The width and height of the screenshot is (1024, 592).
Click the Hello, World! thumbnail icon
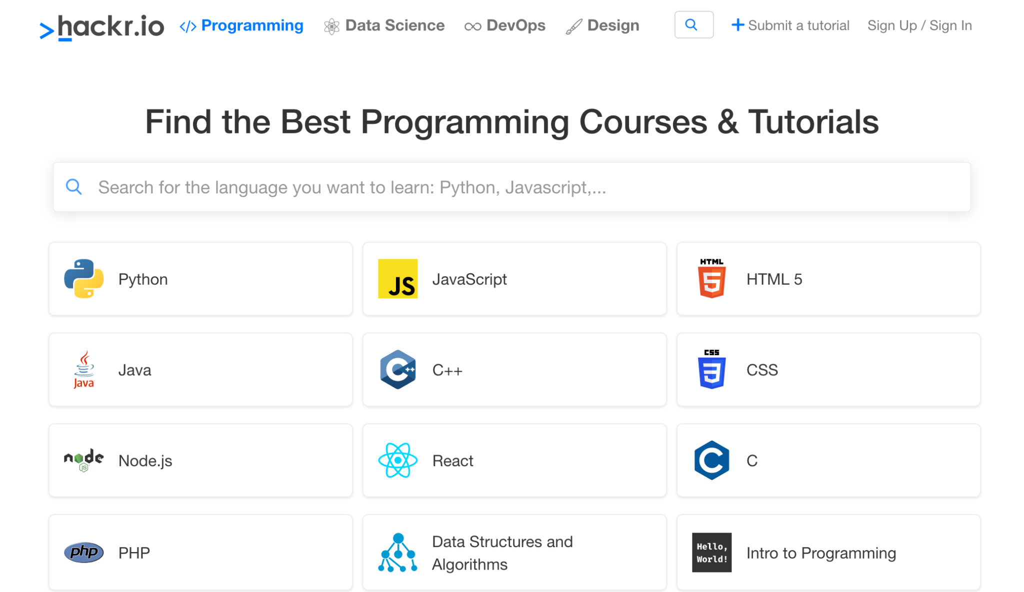[711, 553]
